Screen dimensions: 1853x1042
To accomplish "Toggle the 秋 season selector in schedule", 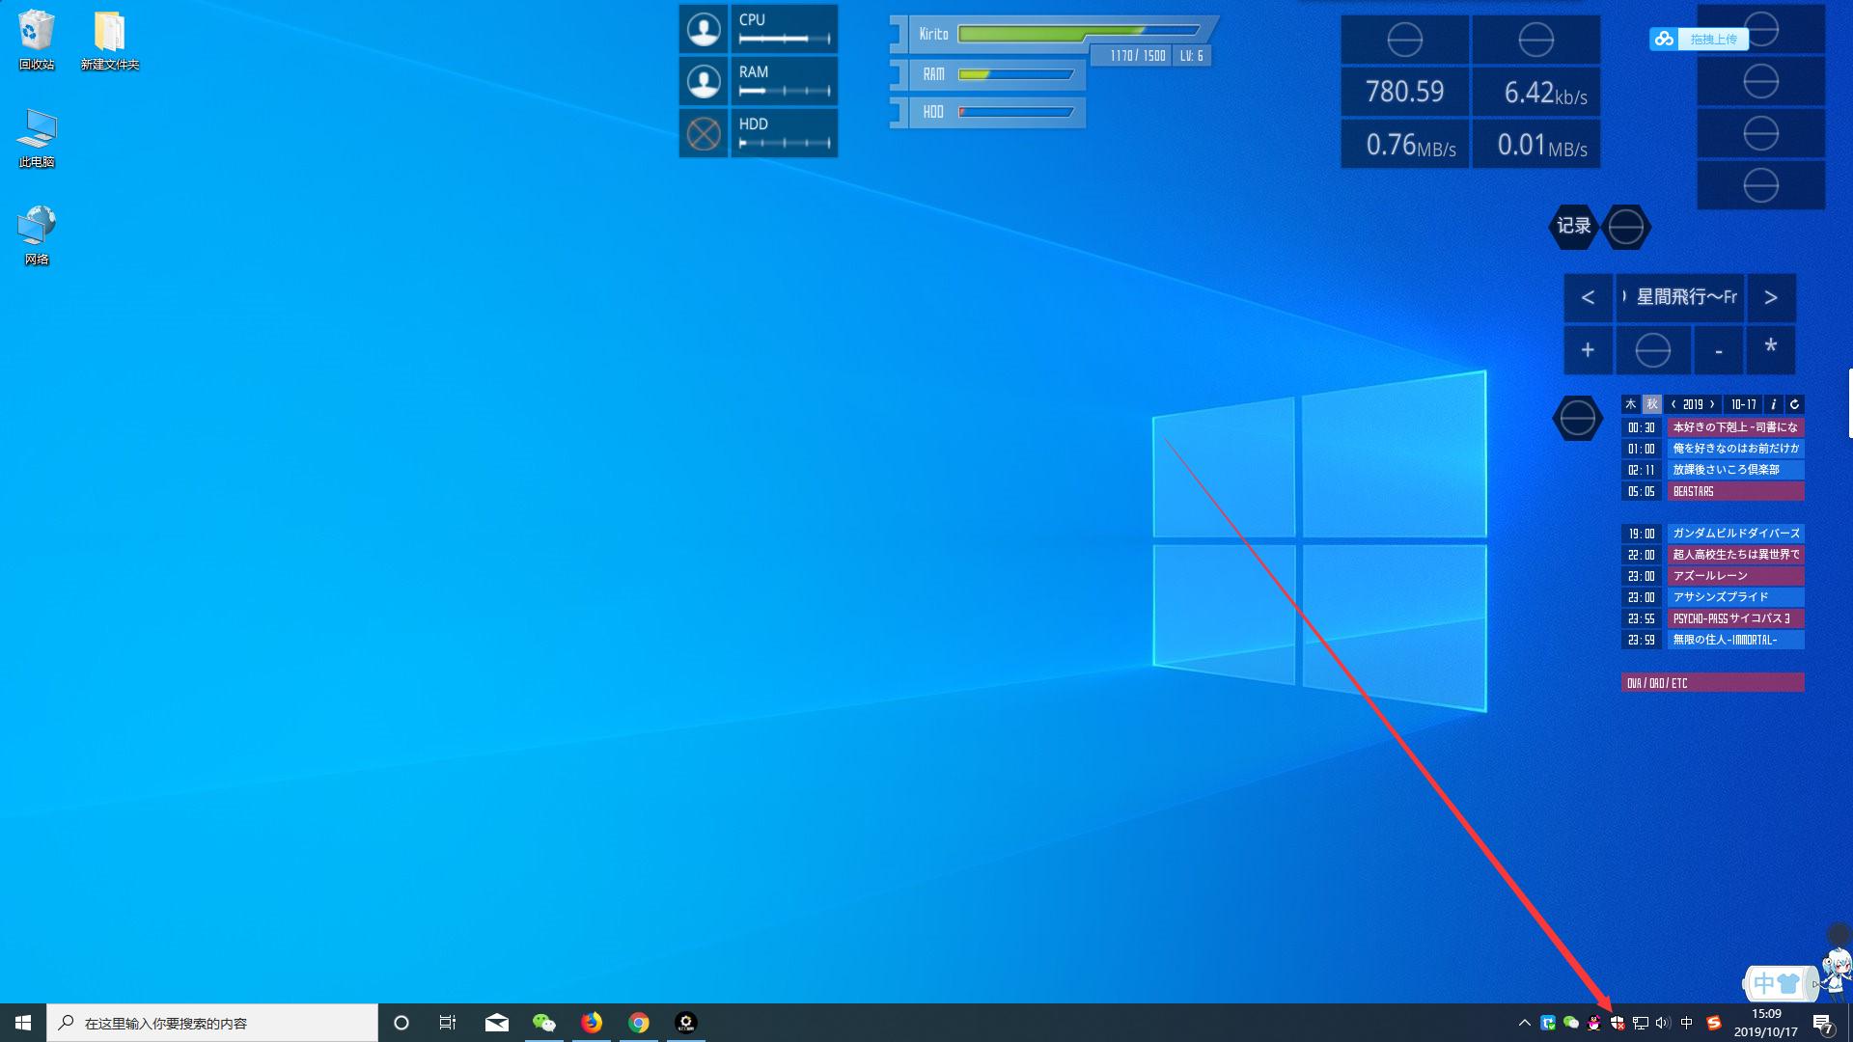I will pos(1652,404).
